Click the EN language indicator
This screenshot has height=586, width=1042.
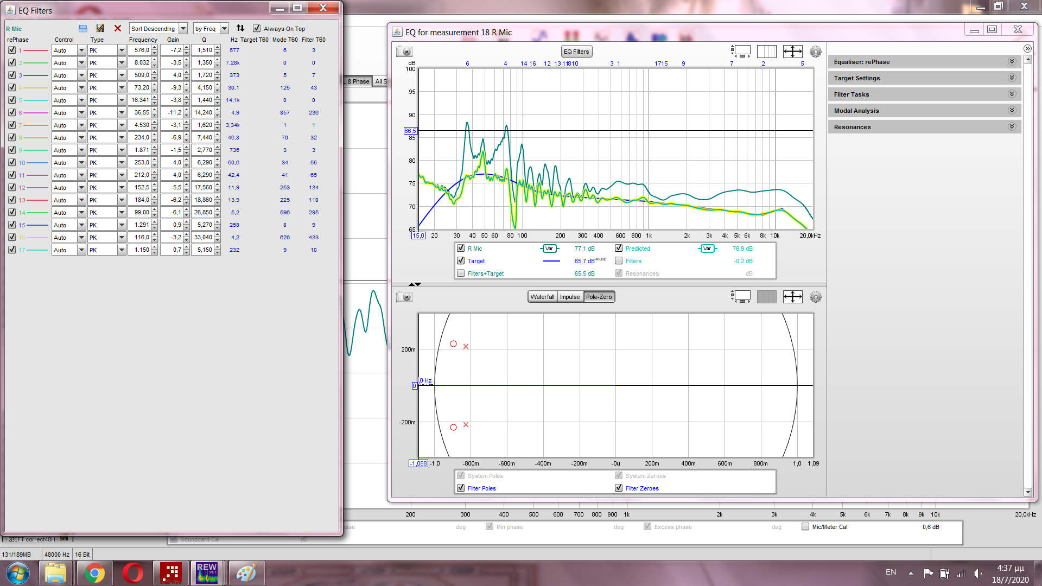(891, 572)
